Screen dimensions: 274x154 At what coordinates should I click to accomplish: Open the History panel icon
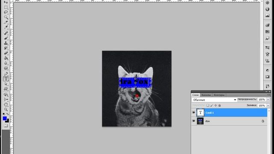(x=267, y=86)
